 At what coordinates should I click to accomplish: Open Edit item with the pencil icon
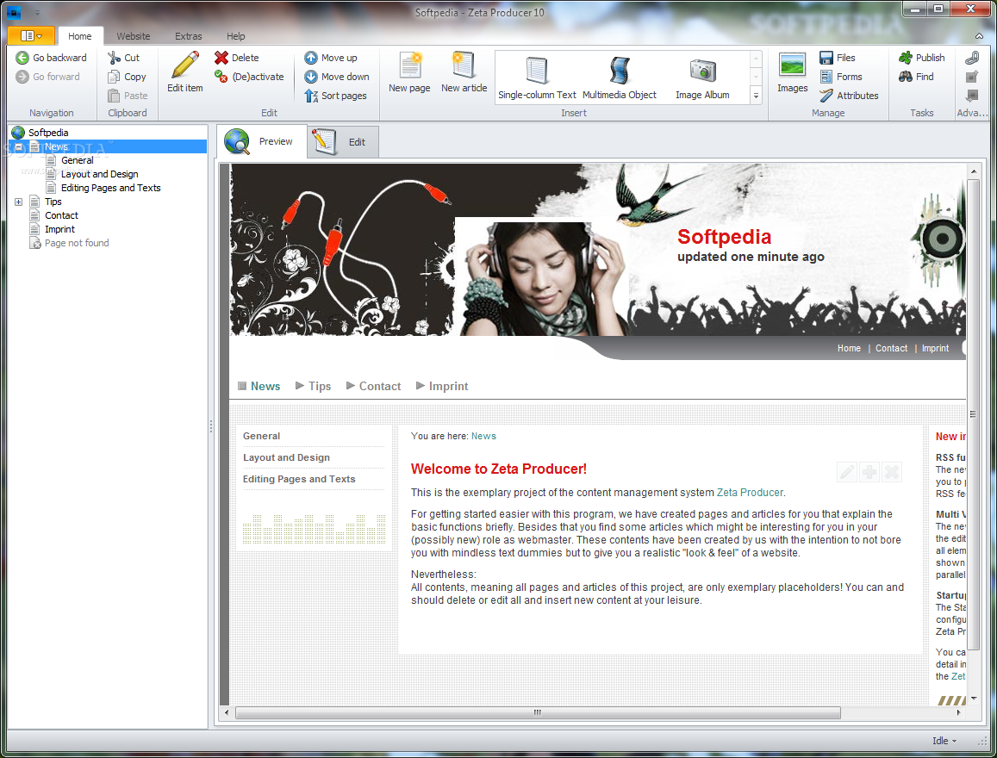[x=185, y=71]
